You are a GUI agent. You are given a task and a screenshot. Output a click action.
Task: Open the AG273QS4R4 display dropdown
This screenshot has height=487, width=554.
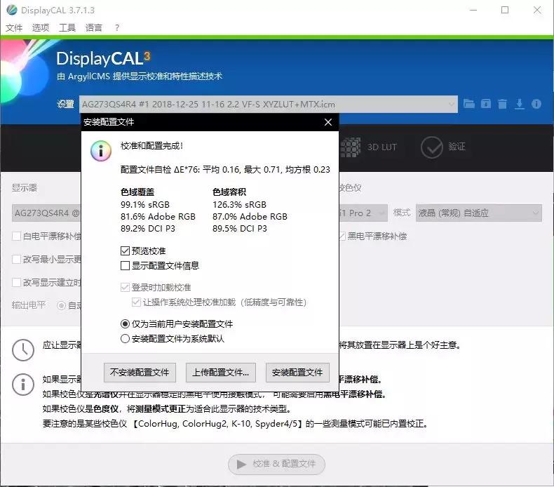pos(46,213)
